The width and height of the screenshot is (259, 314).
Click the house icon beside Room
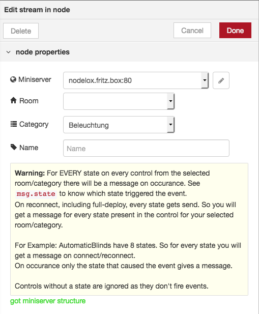13,100
